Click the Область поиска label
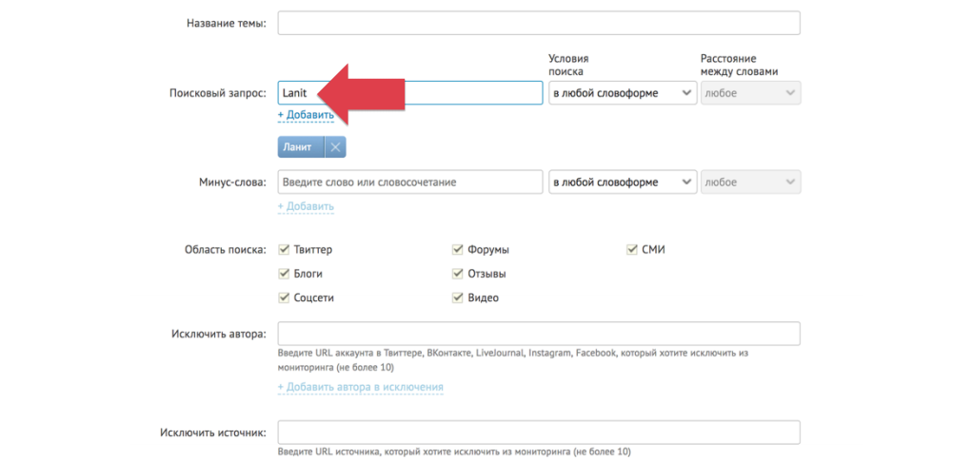Image resolution: width=953 pixels, height=461 pixels. (x=225, y=249)
